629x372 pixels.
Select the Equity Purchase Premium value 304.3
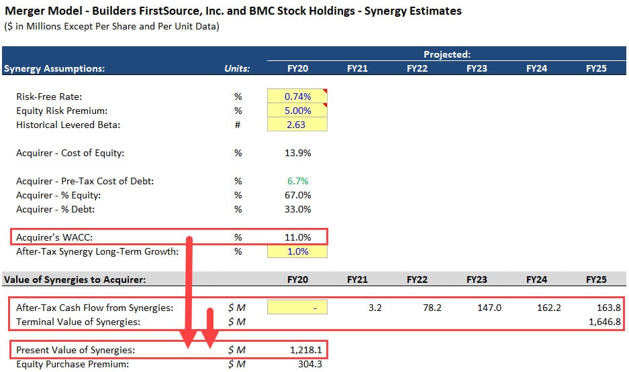point(297,364)
